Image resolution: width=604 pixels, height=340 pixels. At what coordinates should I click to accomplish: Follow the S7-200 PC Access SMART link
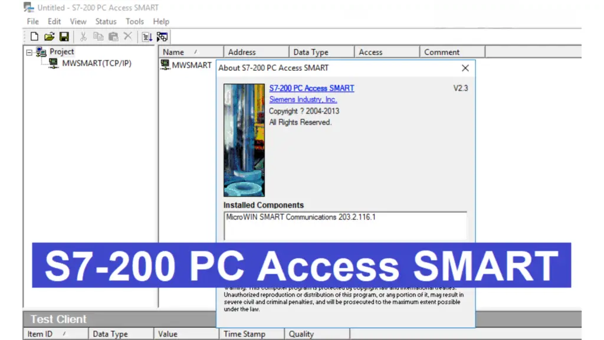point(311,88)
